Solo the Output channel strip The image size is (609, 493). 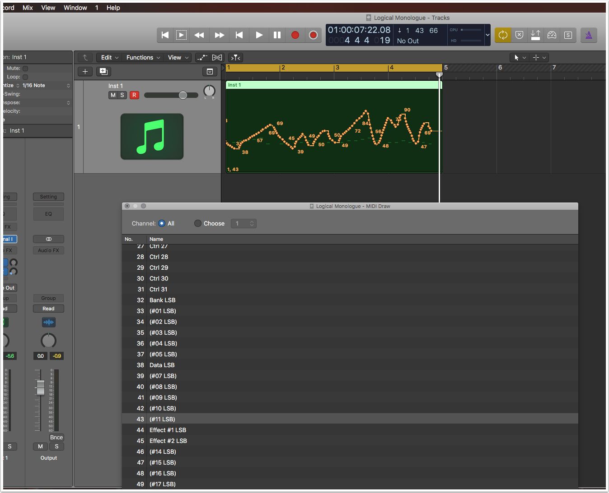[x=56, y=447]
